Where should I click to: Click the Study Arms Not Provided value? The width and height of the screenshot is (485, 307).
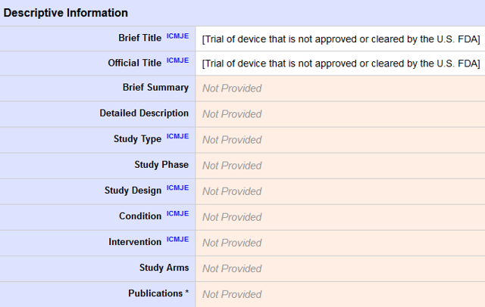point(232,268)
